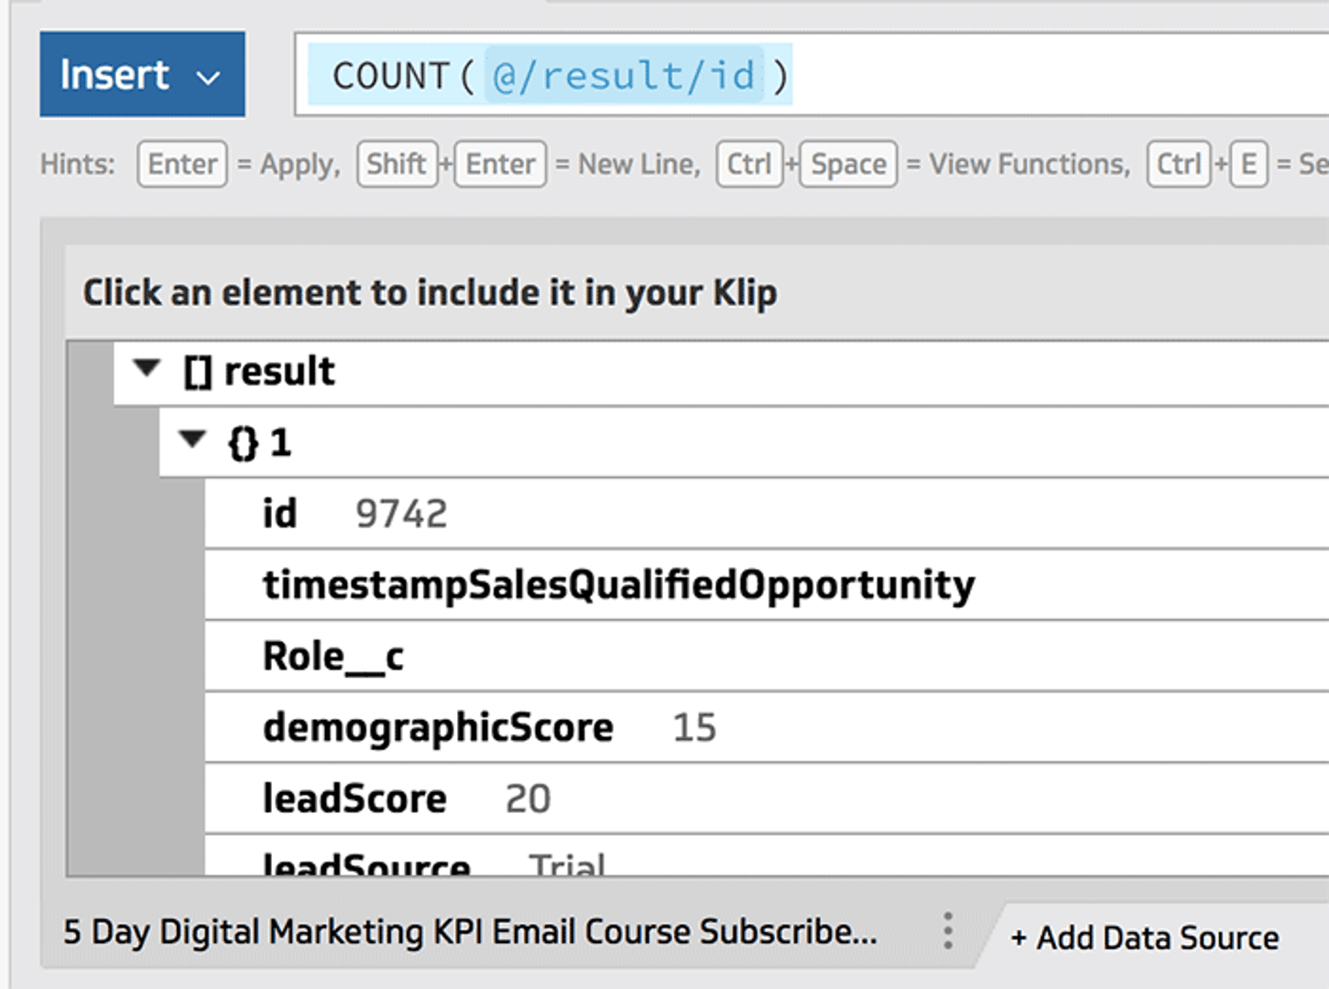Click the Shift key hint badge

pyautogui.click(x=397, y=163)
